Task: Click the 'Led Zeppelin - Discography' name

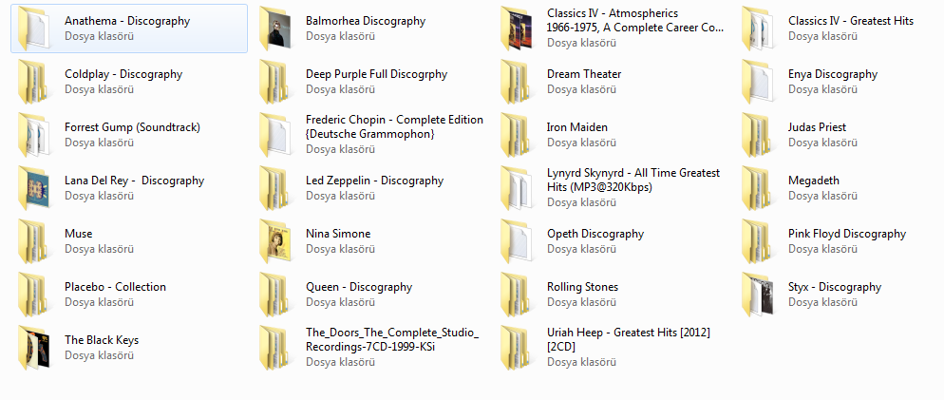Action: tap(374, 181)
